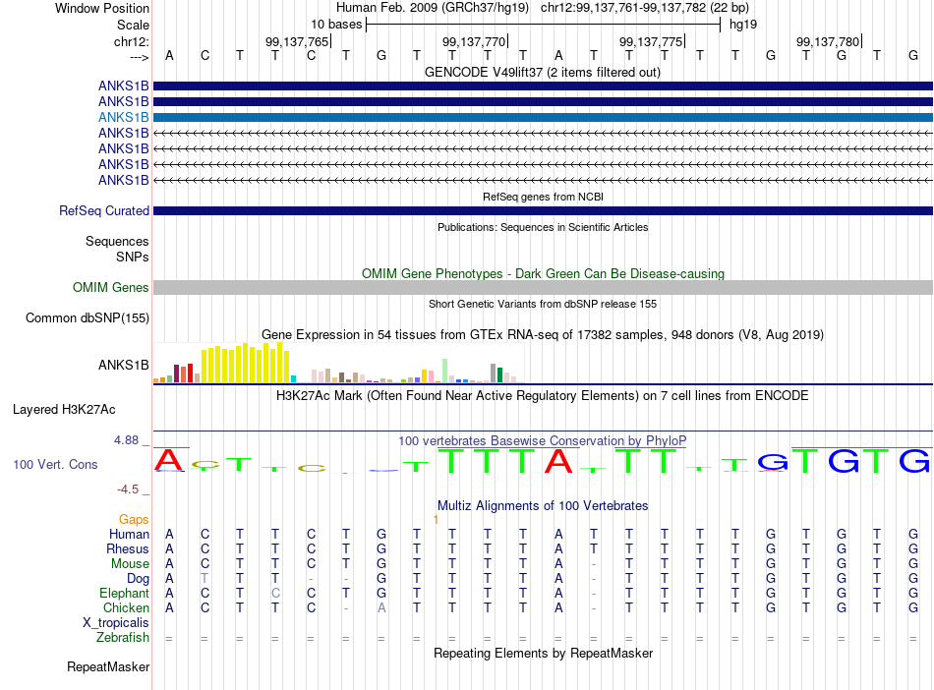Click the dark-blue RefSeq Curated gene bar

(x=543, y=210)
